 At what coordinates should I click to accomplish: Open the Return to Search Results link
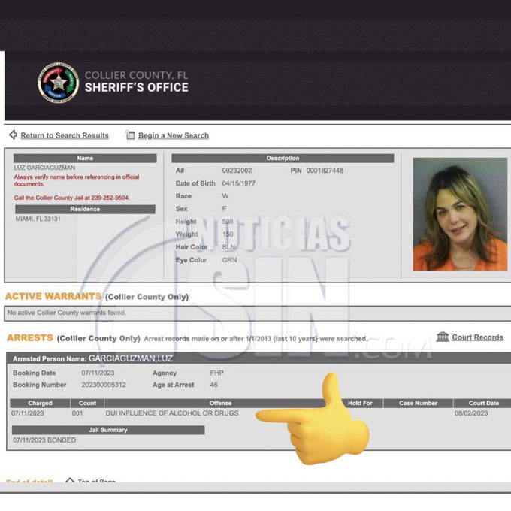point(65,136)
